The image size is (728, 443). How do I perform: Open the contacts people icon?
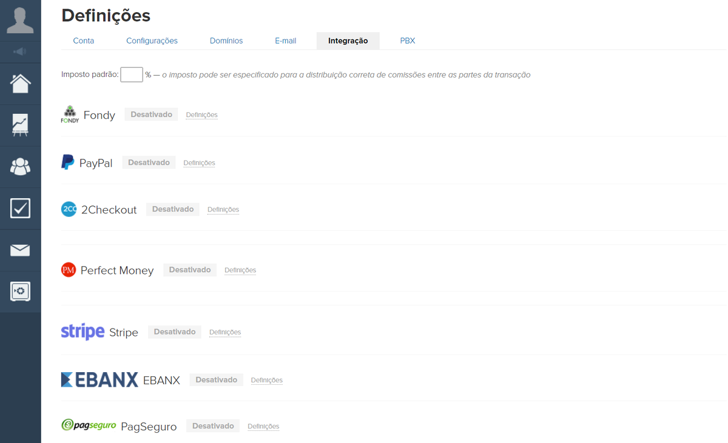[x=20, y=167]
